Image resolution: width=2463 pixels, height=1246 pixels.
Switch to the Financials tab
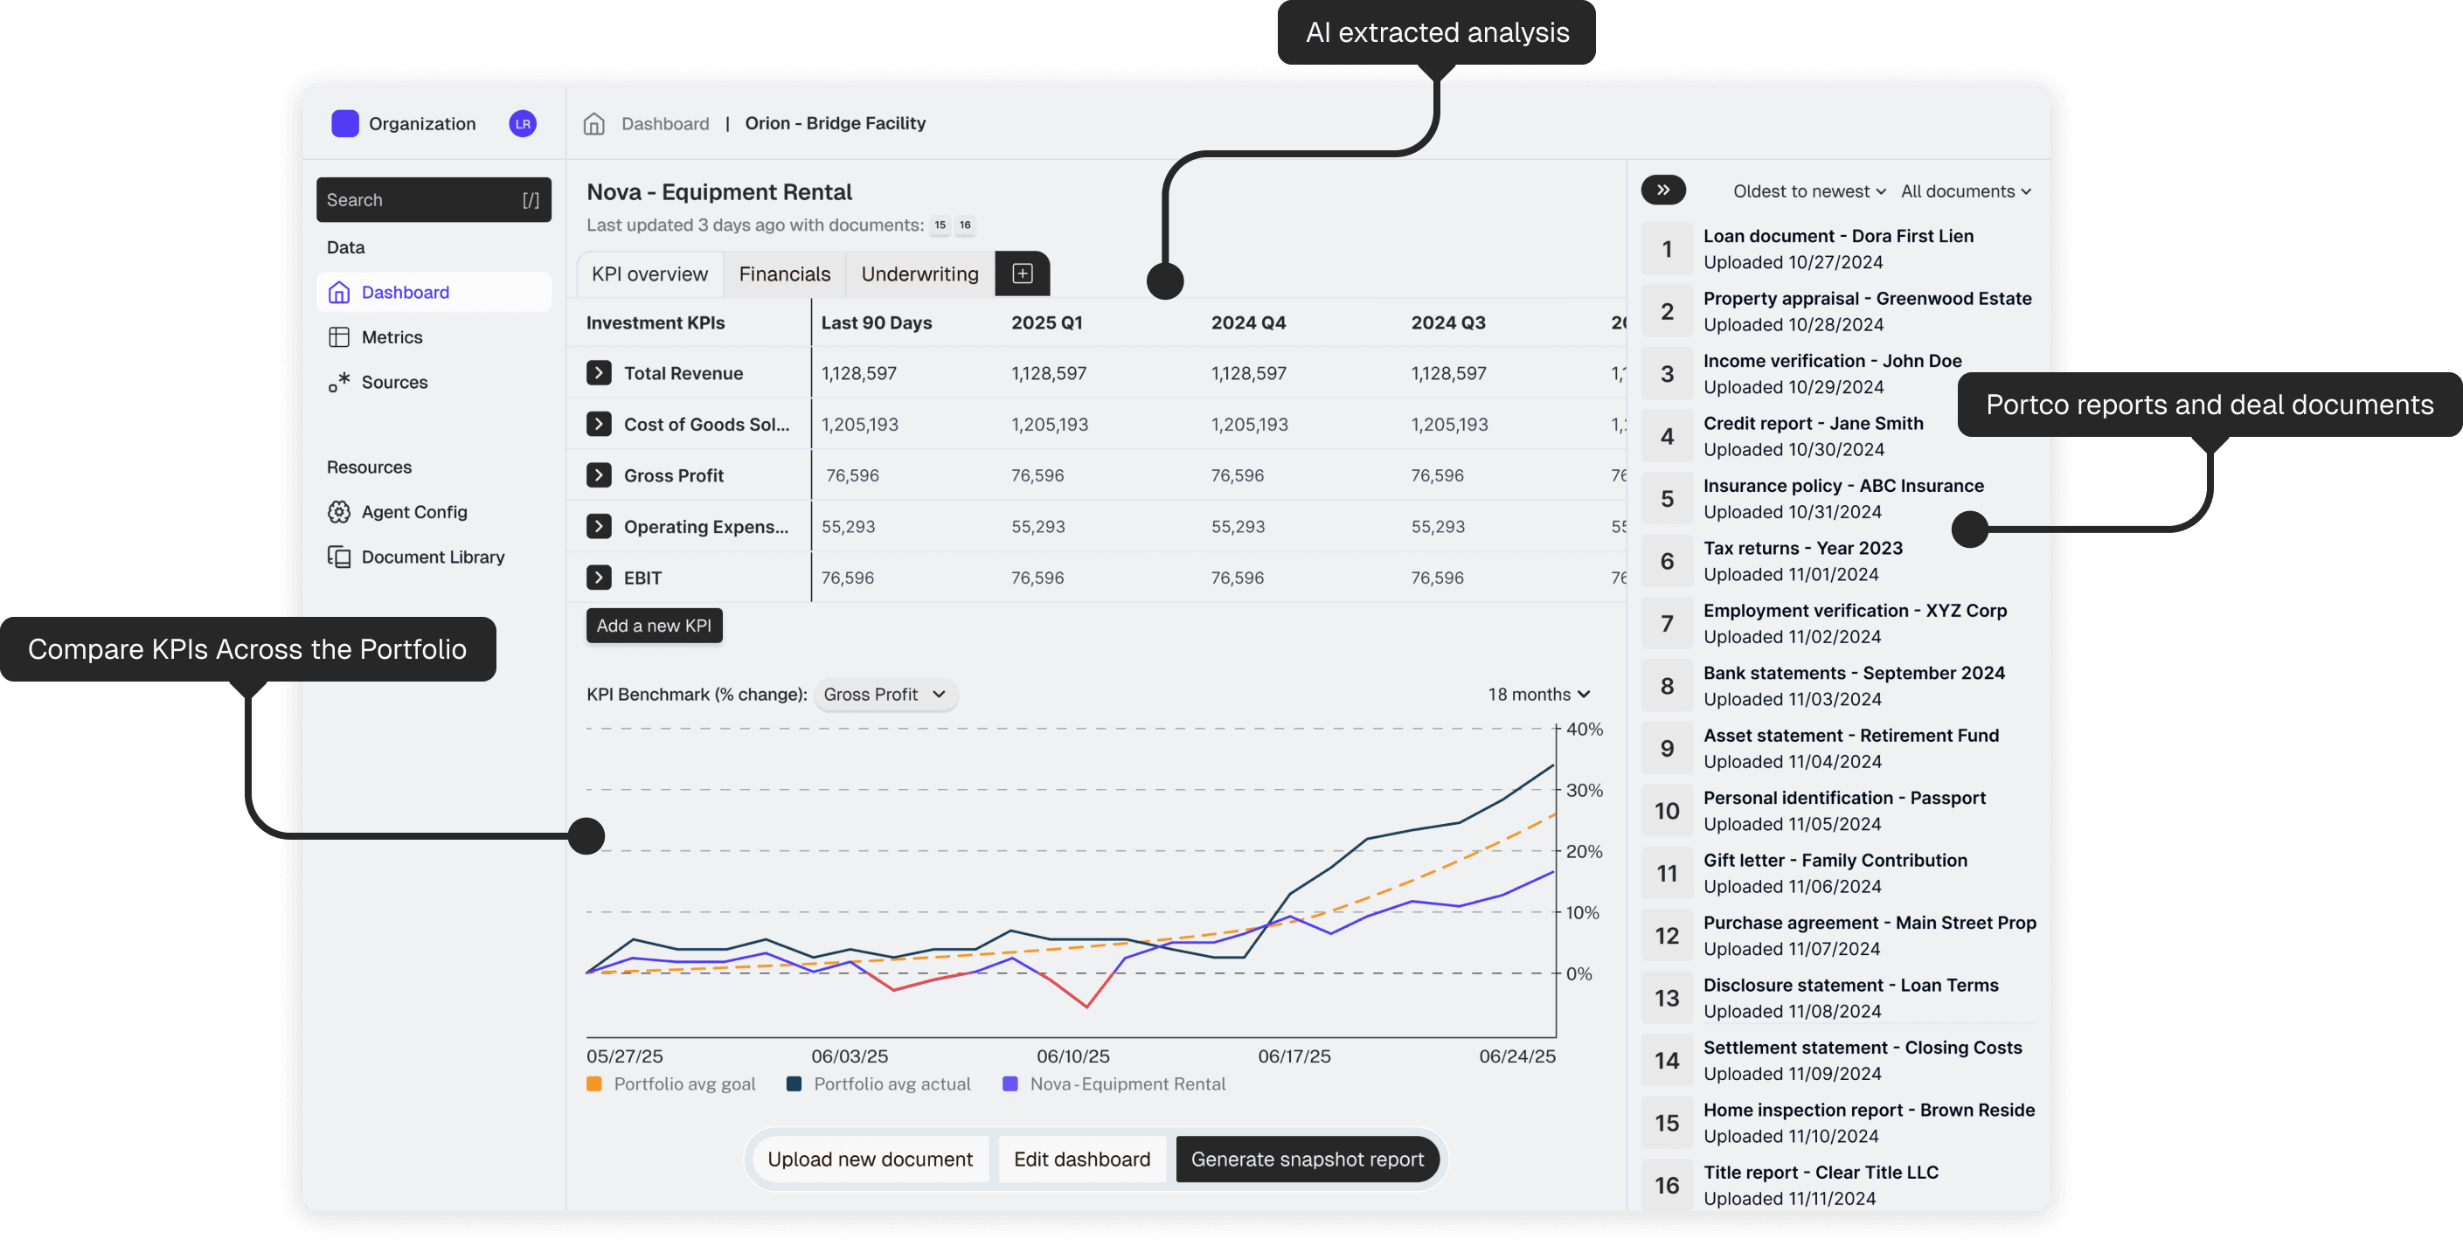coord(784,274)
